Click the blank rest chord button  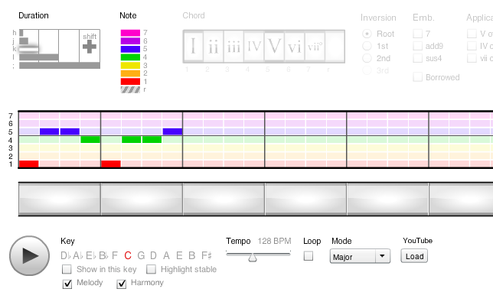(x=335, y=47)
